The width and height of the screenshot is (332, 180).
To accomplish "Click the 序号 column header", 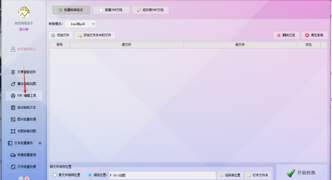I will (60, 45).
